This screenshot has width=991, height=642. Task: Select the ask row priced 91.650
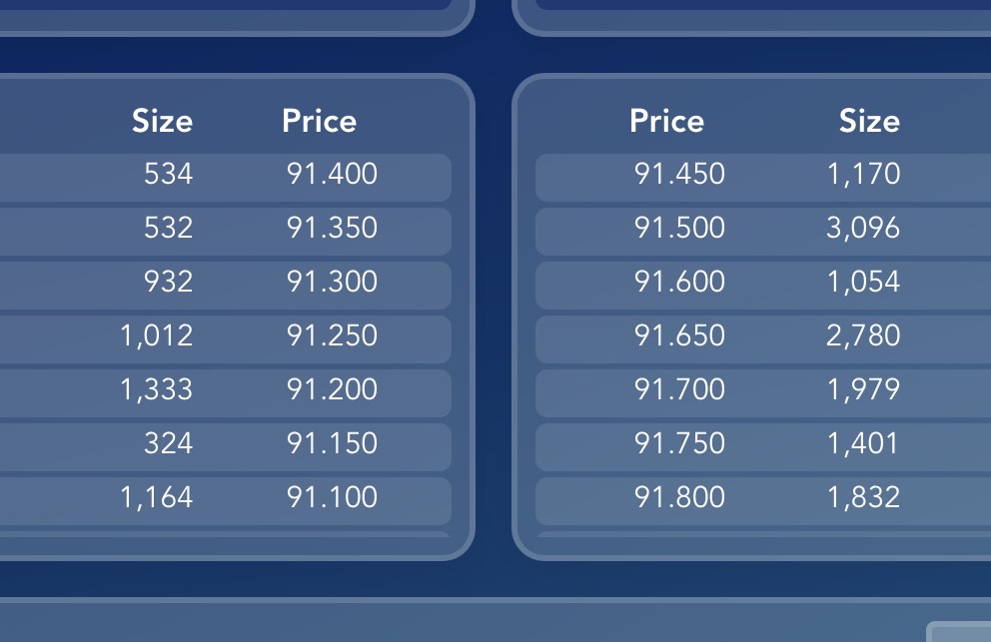pos(763,339)
